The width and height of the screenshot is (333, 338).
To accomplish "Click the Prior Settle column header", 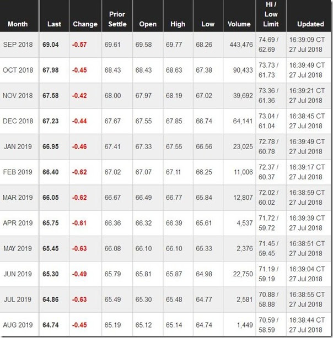I will point(117,19).
